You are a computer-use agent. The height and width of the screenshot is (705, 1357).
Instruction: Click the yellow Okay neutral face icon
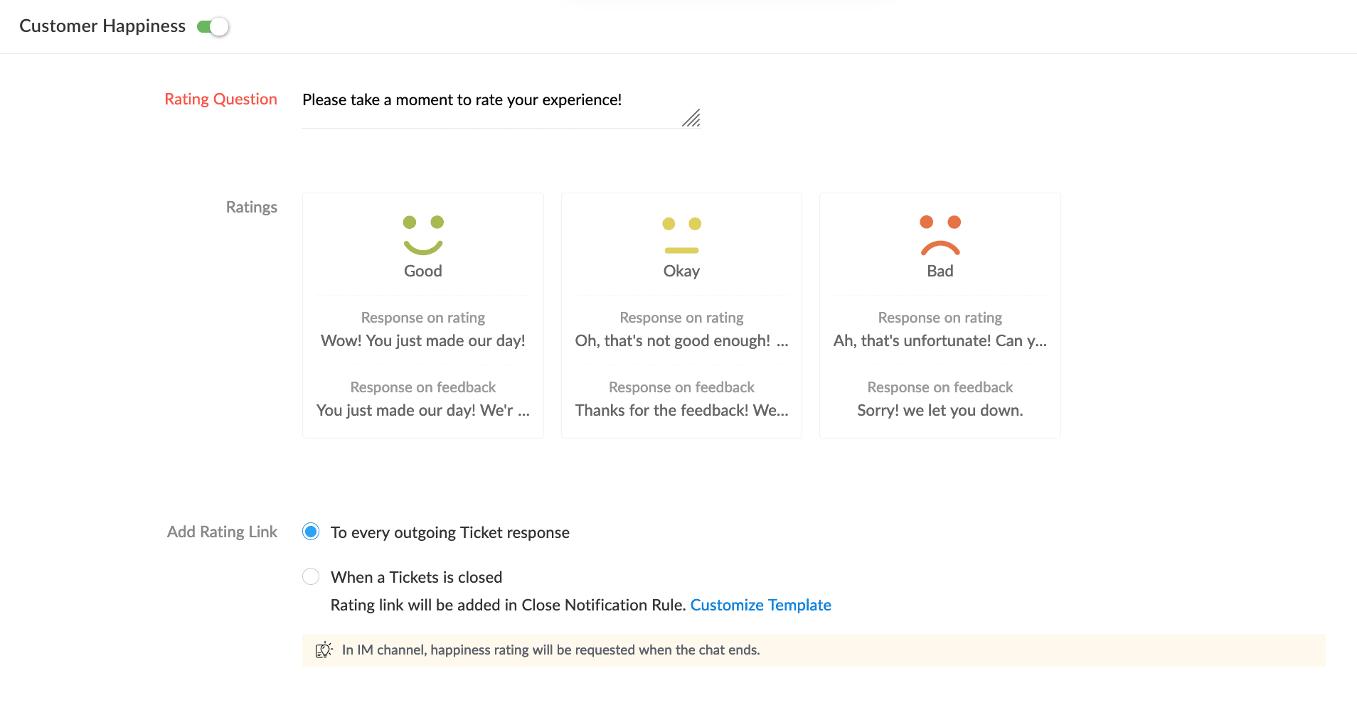tap(681, 235)
